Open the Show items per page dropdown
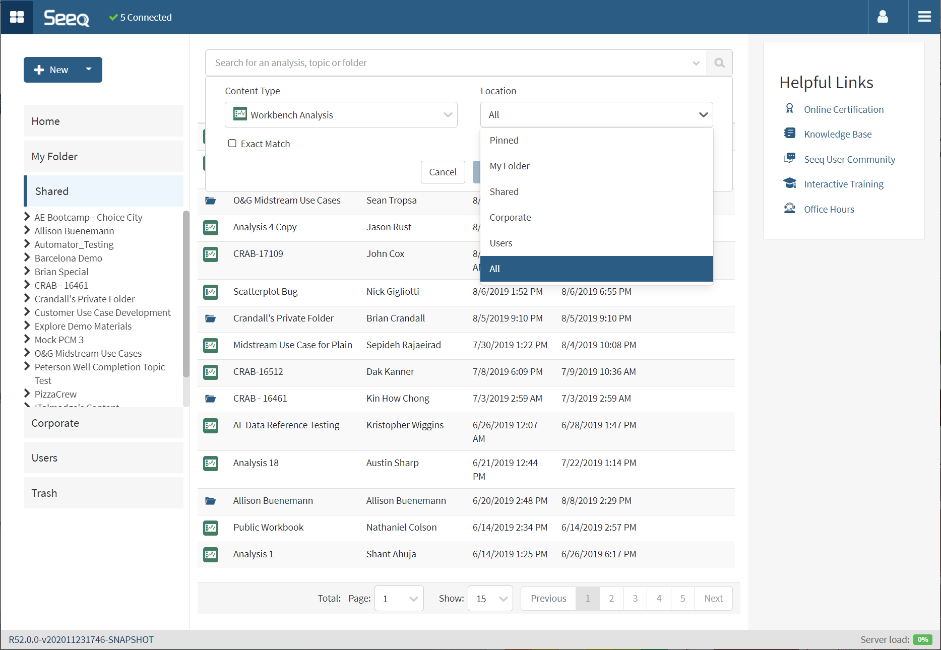941x650 pixels. pyautogui.click(x=490, y=599)
